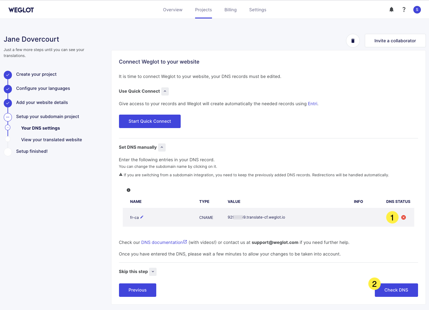The height and width of the screenshot is (310, 429).
Task: Edit the fr-ca subdomain name pencil icon
Action: tap(142, 217)
